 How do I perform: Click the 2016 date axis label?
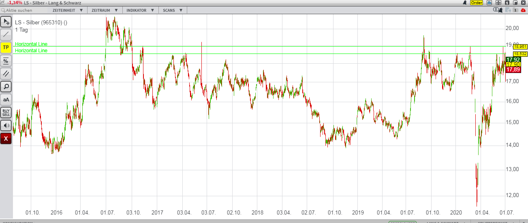click(56, 212)
